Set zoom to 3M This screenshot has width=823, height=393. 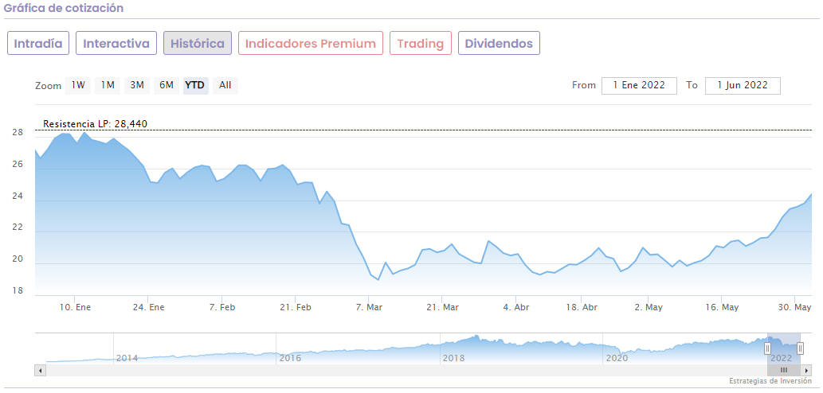[137, 85]
